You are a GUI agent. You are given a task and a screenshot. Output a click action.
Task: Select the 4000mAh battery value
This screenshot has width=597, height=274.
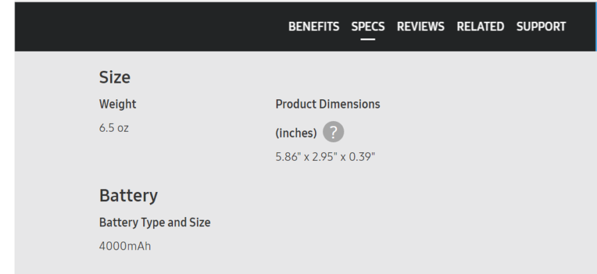point(127,245)
